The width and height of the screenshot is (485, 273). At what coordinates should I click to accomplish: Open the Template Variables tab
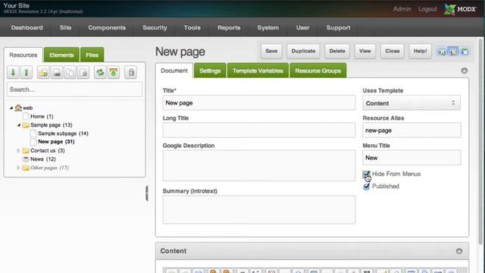(258, 71)
